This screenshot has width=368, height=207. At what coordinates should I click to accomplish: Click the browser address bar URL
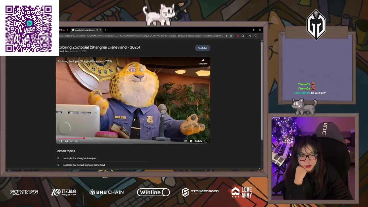tap(141, 36)
